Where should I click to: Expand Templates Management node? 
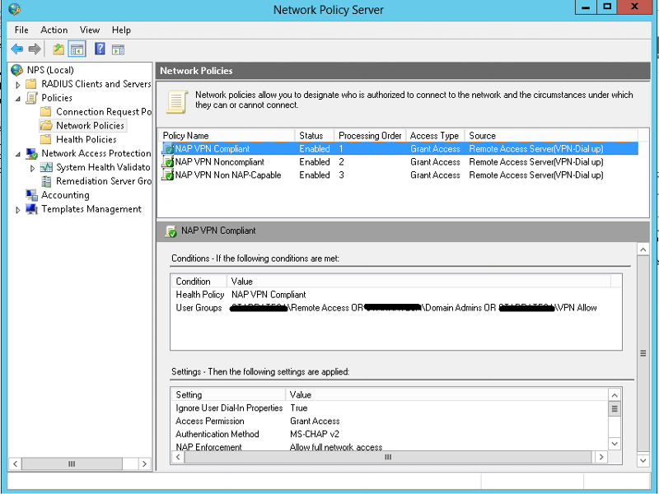click(17, 210)
